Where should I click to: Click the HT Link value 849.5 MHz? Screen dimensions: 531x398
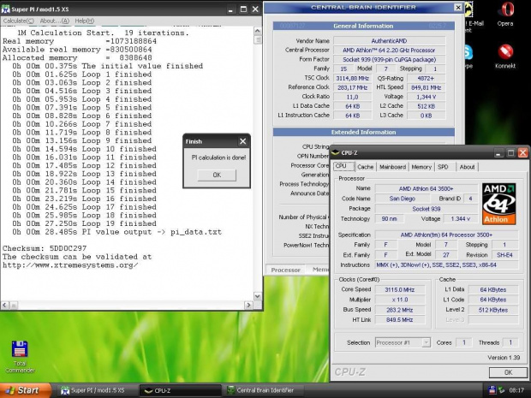coord(400,320)
